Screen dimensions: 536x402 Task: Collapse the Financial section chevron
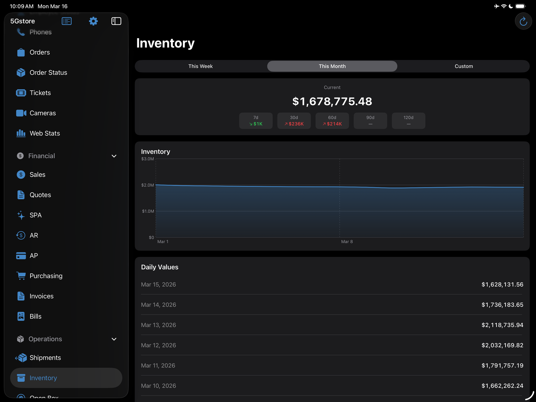114,156
